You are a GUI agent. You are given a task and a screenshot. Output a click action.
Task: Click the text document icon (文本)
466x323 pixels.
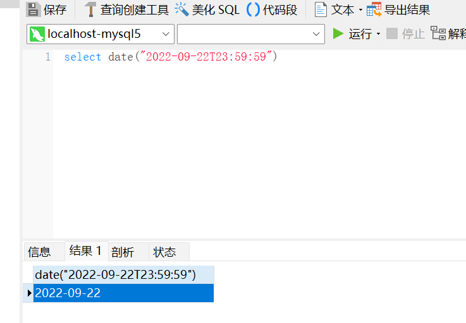(321, 9)
